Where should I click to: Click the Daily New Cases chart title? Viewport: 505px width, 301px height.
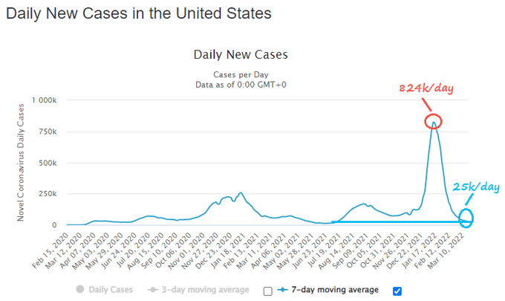click(240, 54)
